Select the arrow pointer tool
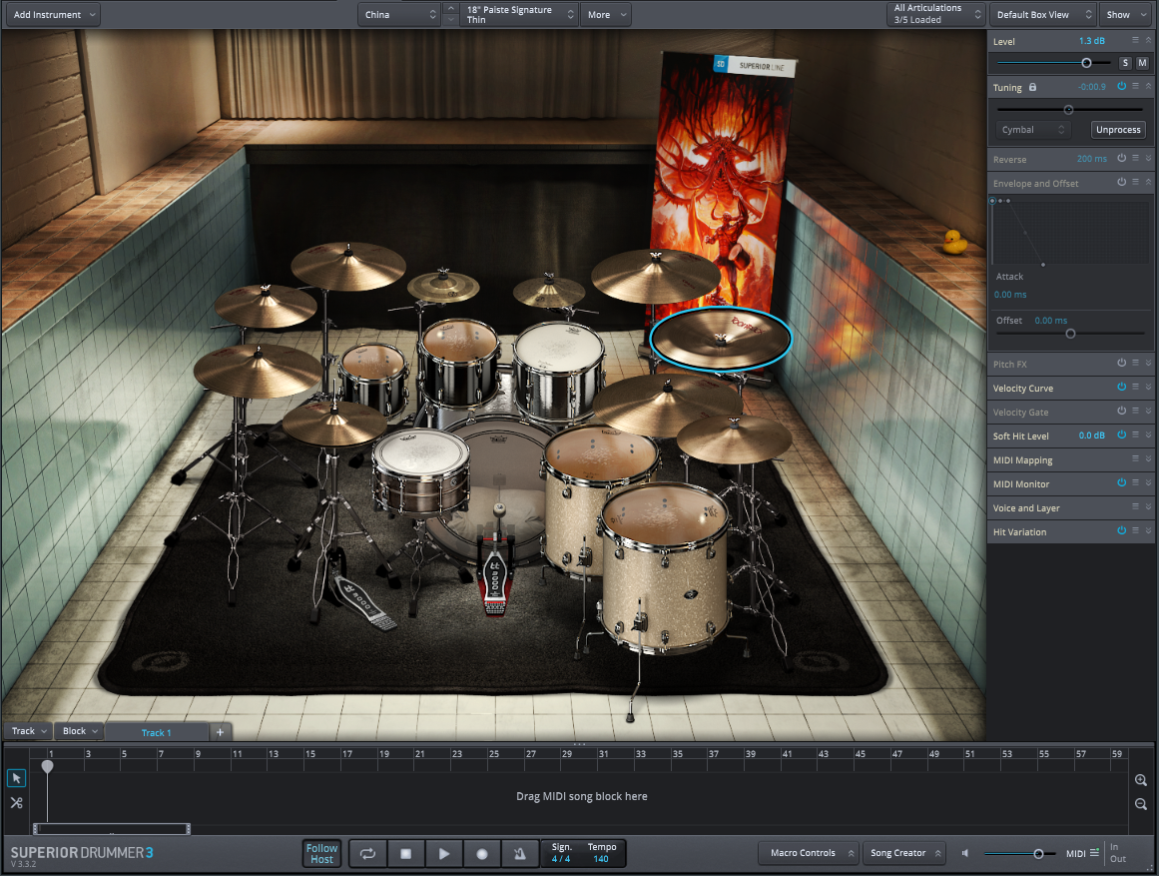Screen dimensions: 1159x876 [17, 778]
